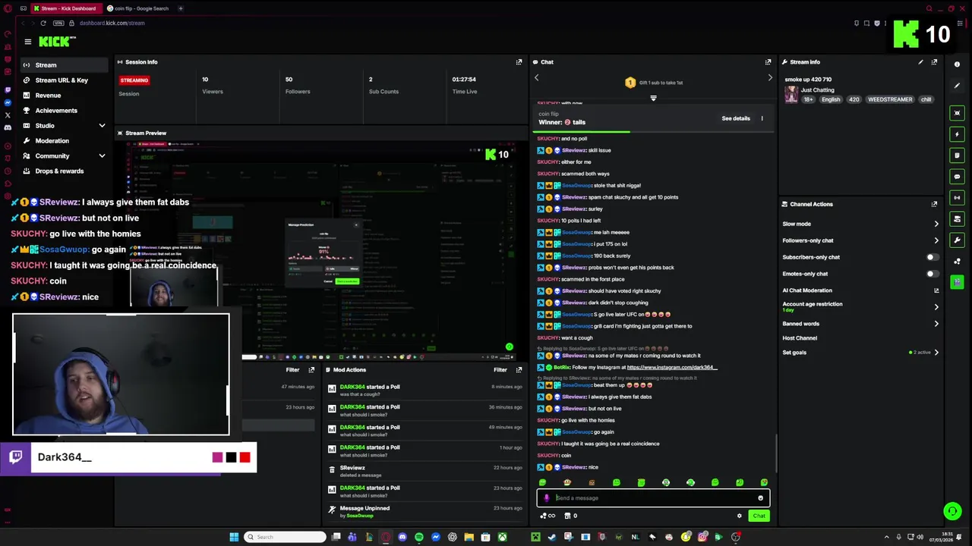
Task: Toggle Emotes-only chat switch
Action: click(932, 274)
